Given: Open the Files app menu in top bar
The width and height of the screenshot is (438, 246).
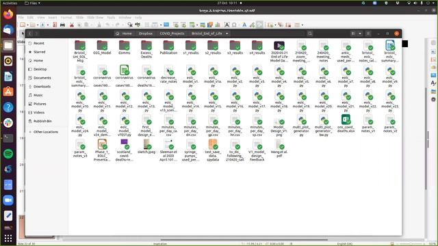Looking at the screenshot, I should 32,3.
